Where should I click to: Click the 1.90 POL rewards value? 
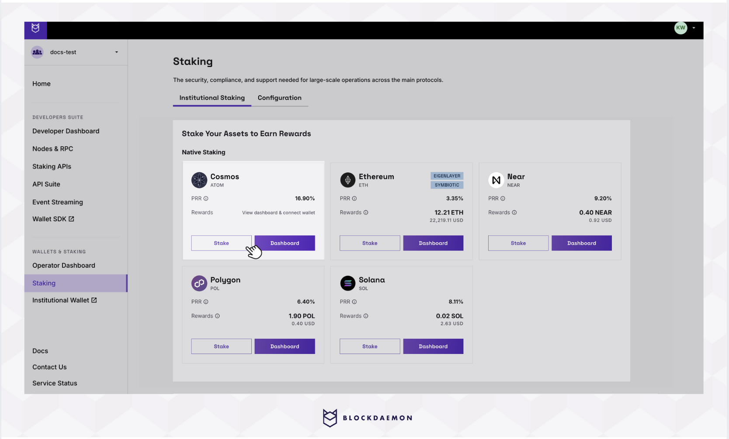pos(302,316)
